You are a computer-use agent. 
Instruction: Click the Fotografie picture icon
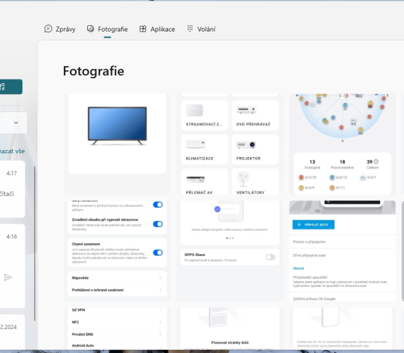click(90, 29)
